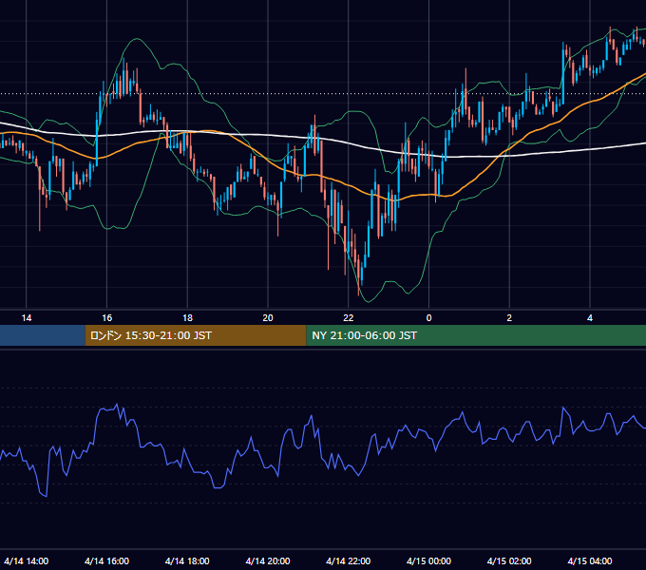This screenshot has width=646, height=570.
Task: Click price-chart time label 22
Action: (349, 318)
